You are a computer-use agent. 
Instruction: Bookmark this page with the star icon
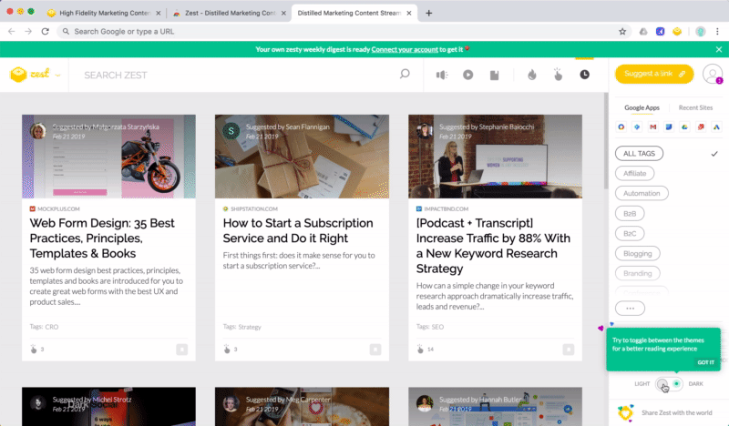coord(622,32)
